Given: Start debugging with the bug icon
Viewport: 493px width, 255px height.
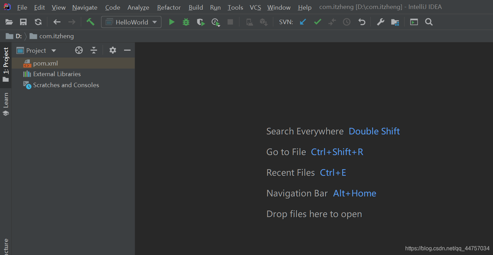Looking at the screenshot, I should point(186,22).
